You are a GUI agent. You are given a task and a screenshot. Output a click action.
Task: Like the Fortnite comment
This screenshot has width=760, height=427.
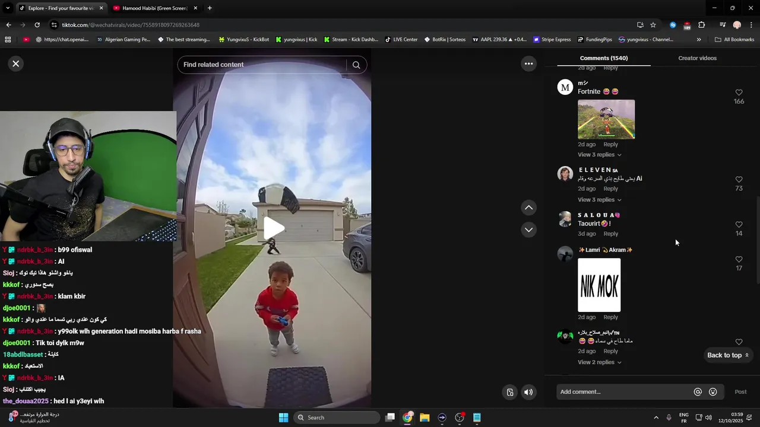coord(739,93)
